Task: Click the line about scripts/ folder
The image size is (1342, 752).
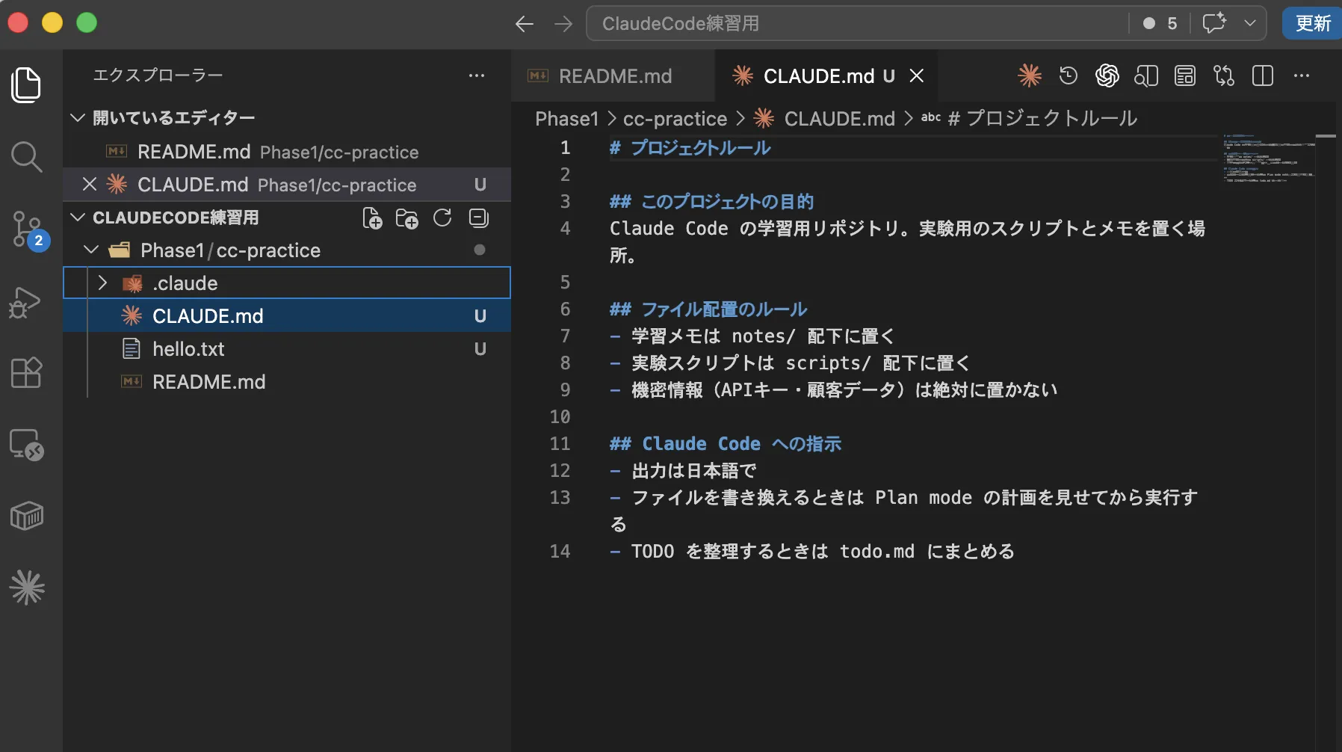Action: (x=789, y=363)
